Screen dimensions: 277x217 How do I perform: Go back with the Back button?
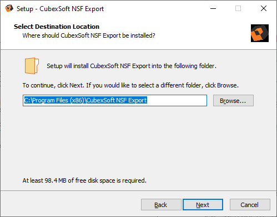coord(161,205)
